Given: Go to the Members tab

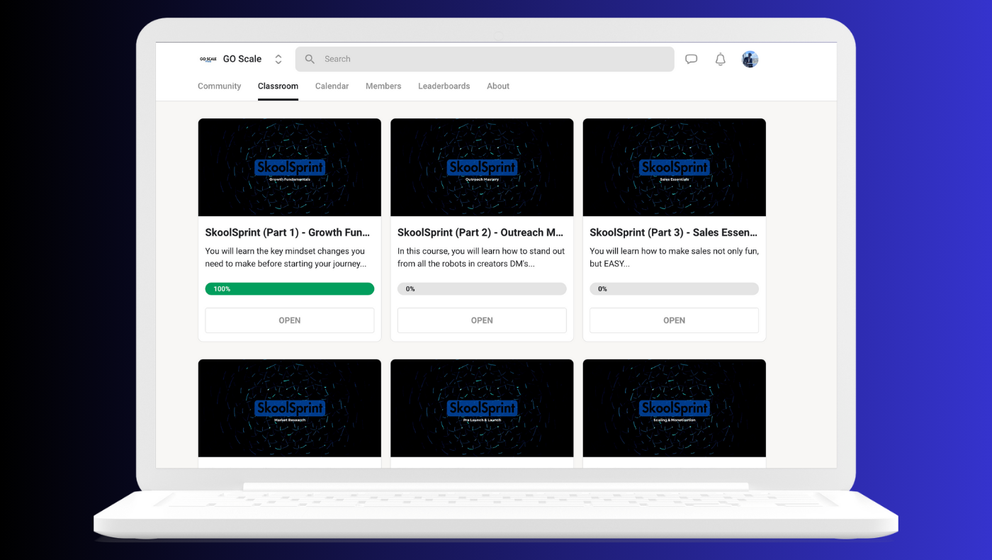Looking at the screenshot, I should [383, 86].
